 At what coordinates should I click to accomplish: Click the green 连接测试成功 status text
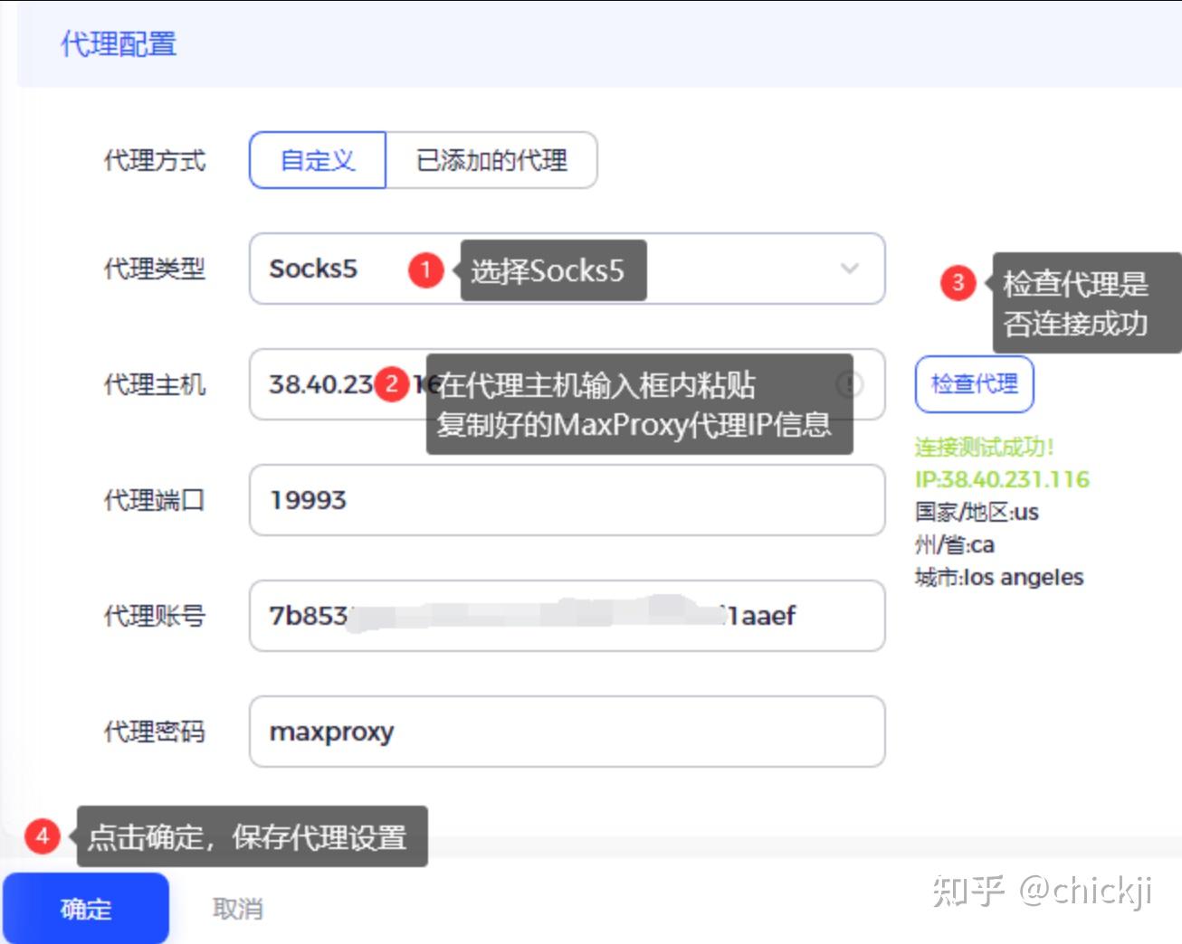pos(984,446)
